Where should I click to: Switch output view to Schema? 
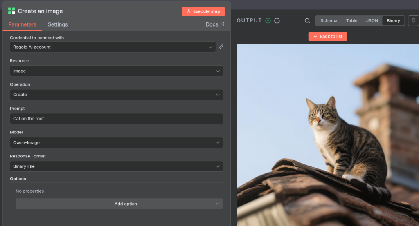tap(329, 21)
